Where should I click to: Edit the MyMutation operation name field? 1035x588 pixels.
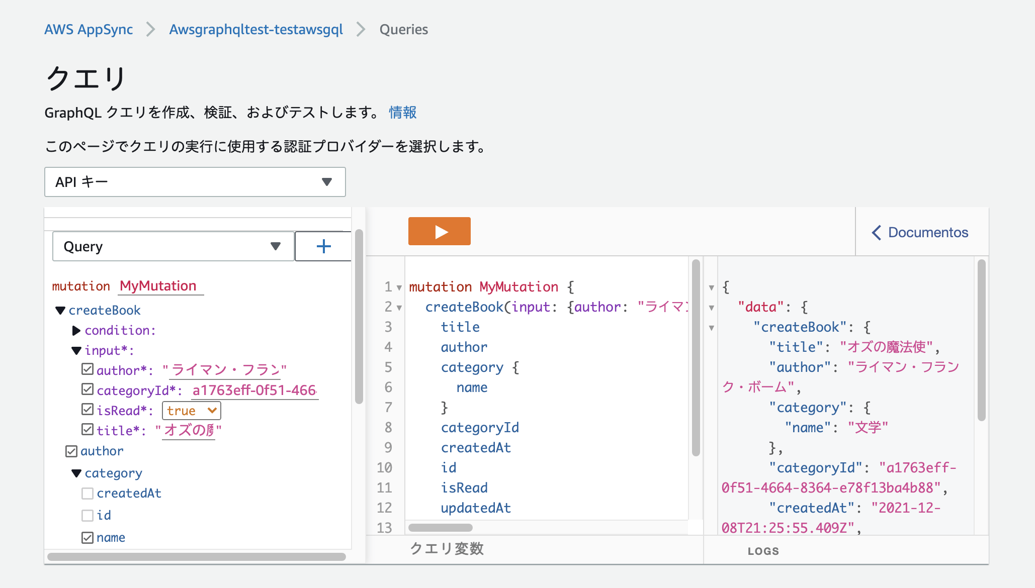point(161,286)
